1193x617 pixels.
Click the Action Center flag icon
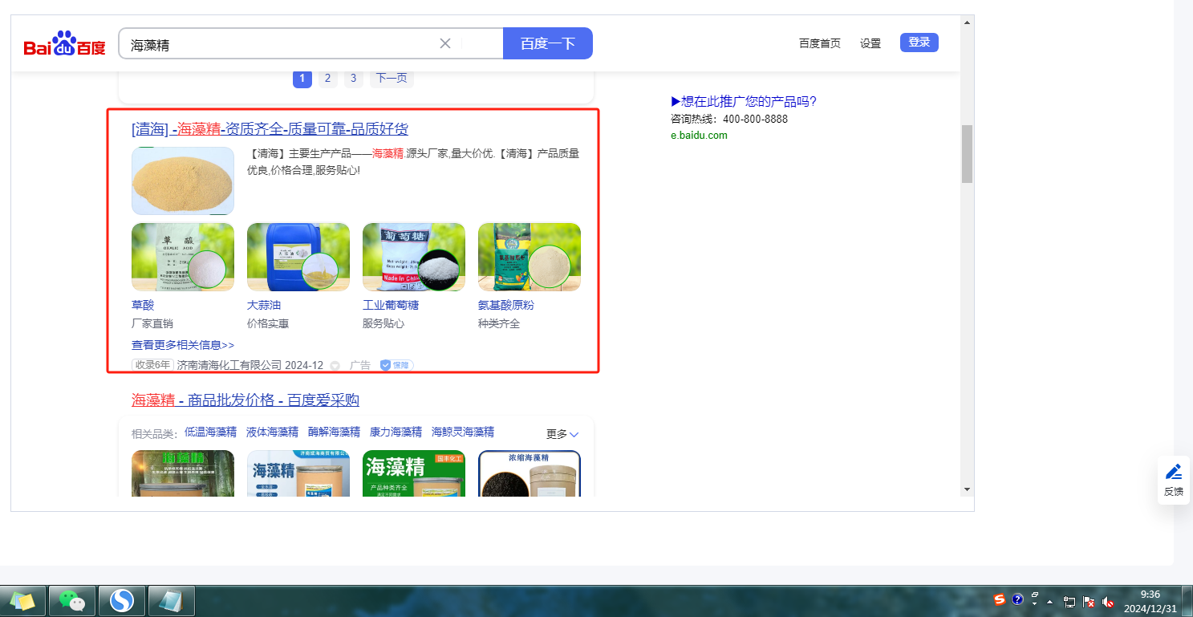pos(1089,601)
